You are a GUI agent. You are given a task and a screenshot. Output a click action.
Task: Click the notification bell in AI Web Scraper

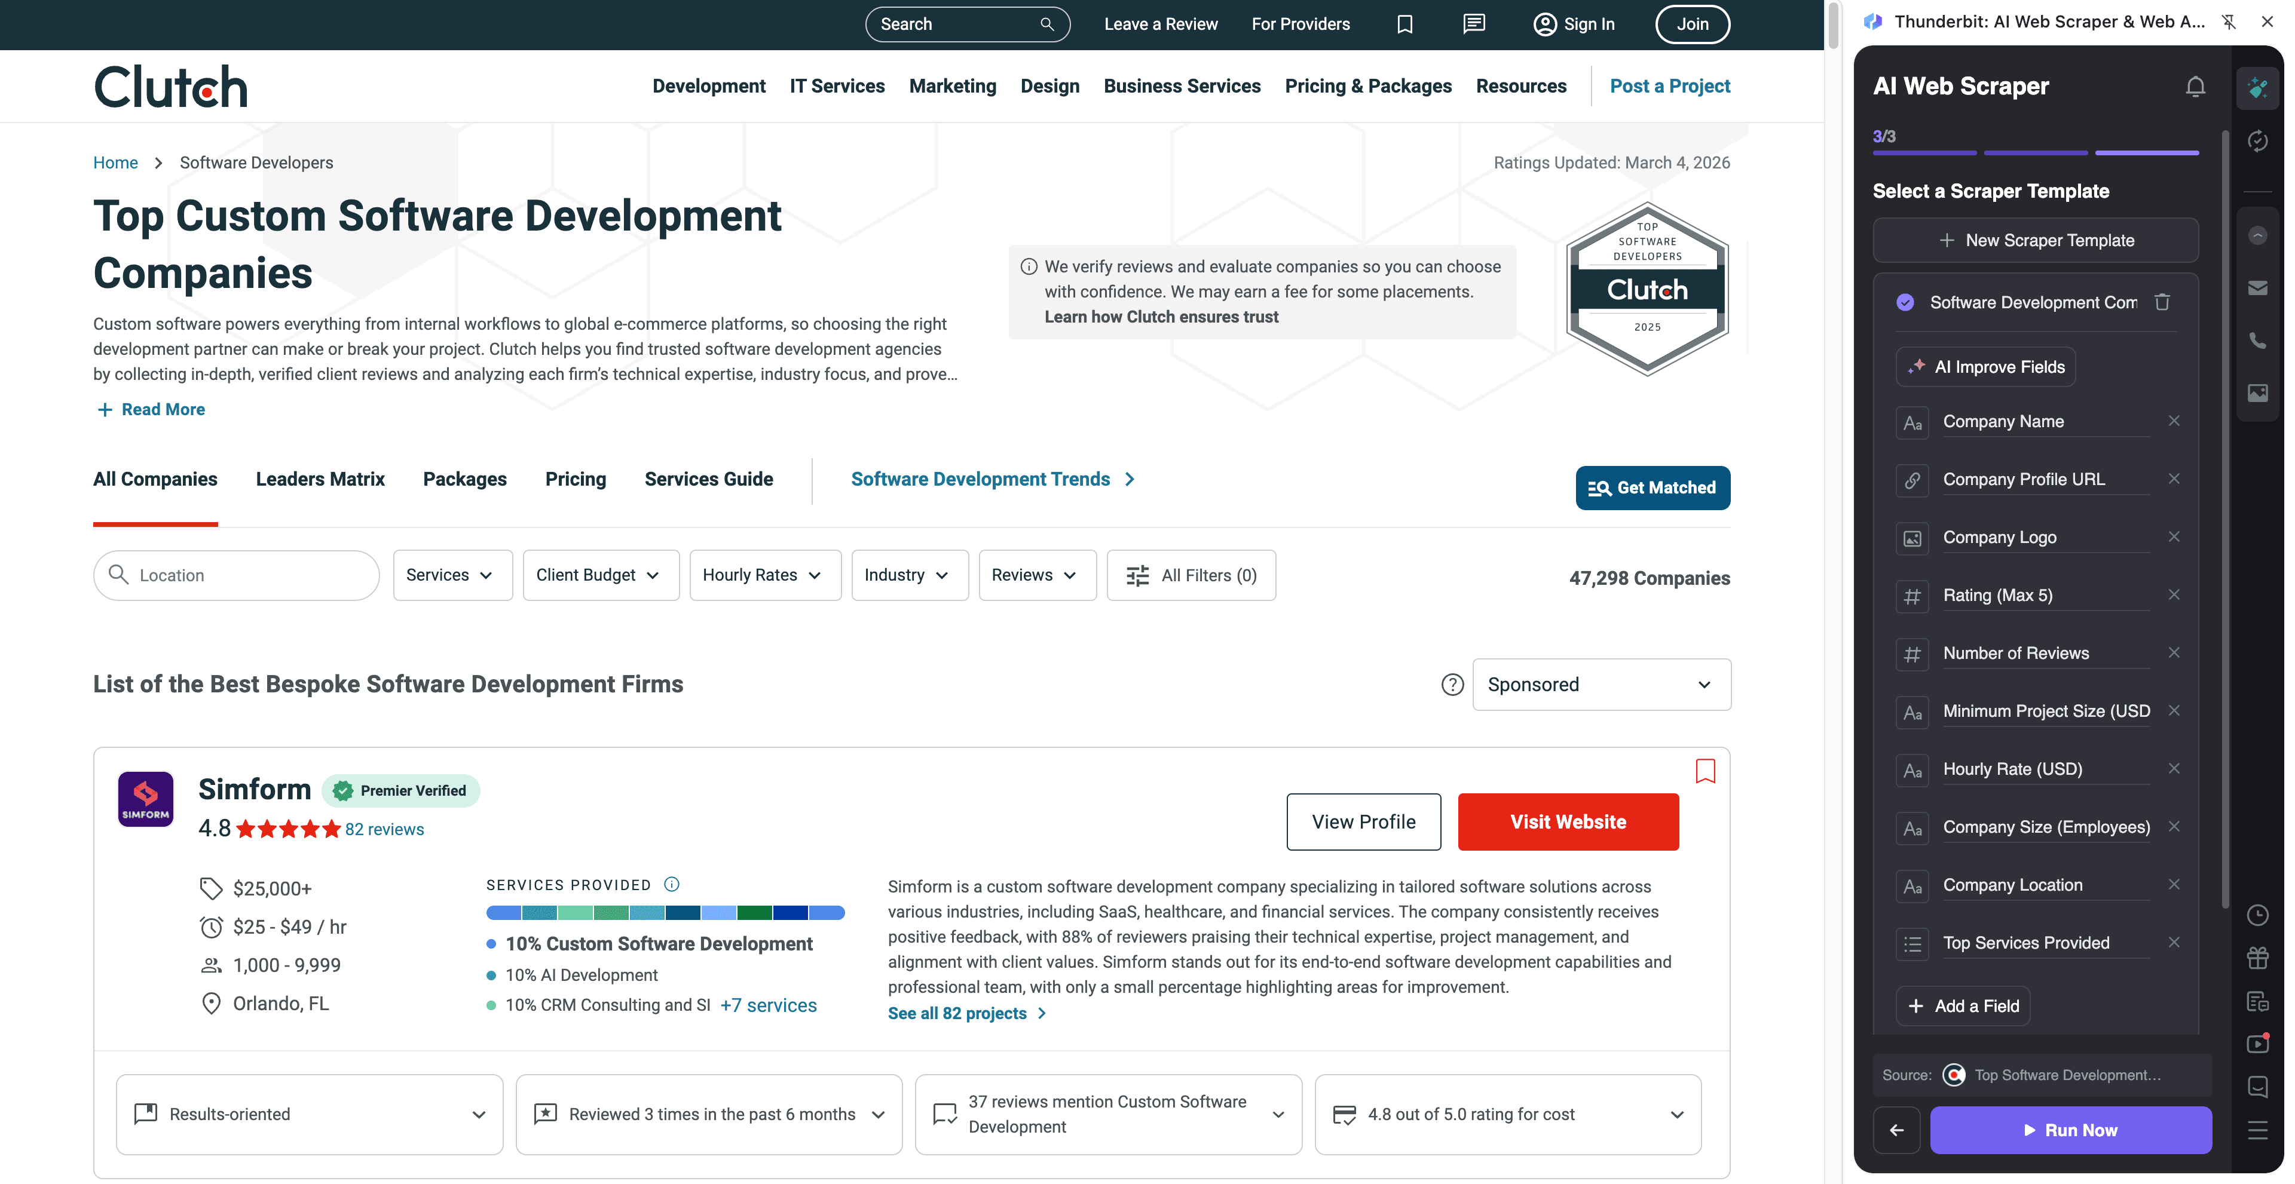(2195, 87)
